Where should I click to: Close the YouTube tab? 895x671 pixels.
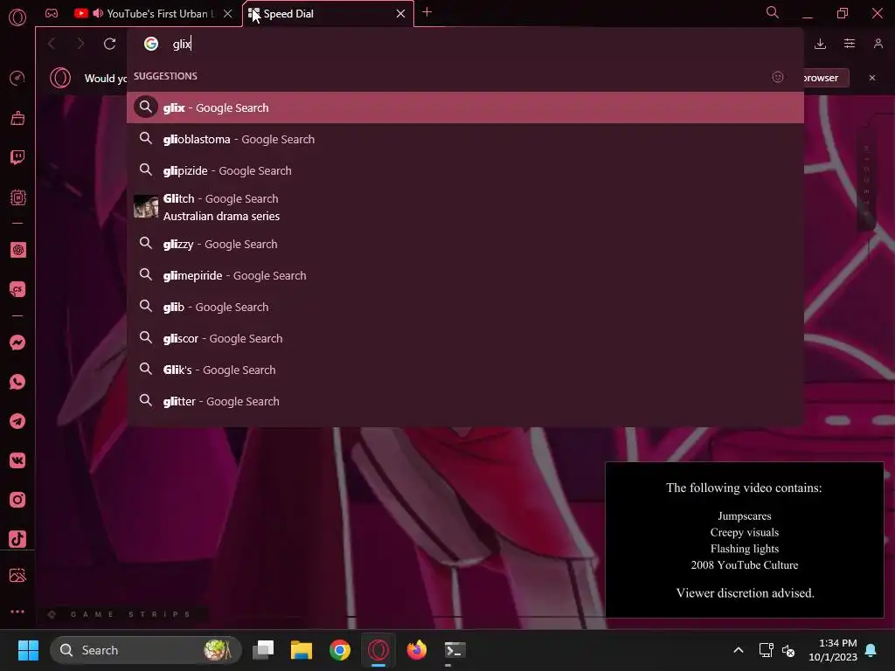[x=228, y=13]
